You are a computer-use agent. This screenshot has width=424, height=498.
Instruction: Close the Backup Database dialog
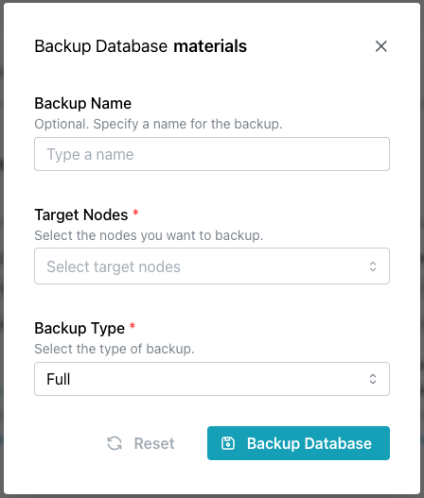[x=380, y=46]
